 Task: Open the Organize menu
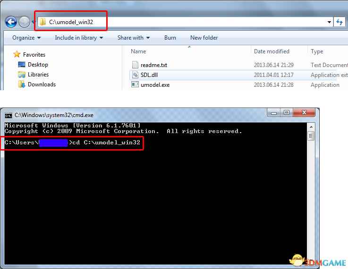[x=26, y=38]
